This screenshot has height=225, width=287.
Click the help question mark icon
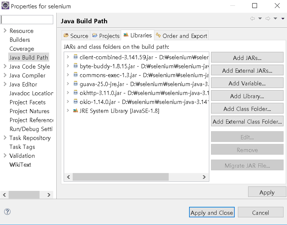click(x=7, y=212)
